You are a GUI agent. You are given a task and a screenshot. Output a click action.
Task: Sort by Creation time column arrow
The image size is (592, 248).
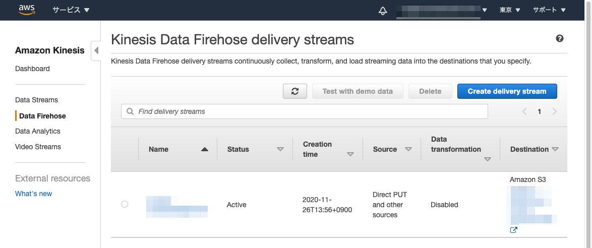pos(350,154)
